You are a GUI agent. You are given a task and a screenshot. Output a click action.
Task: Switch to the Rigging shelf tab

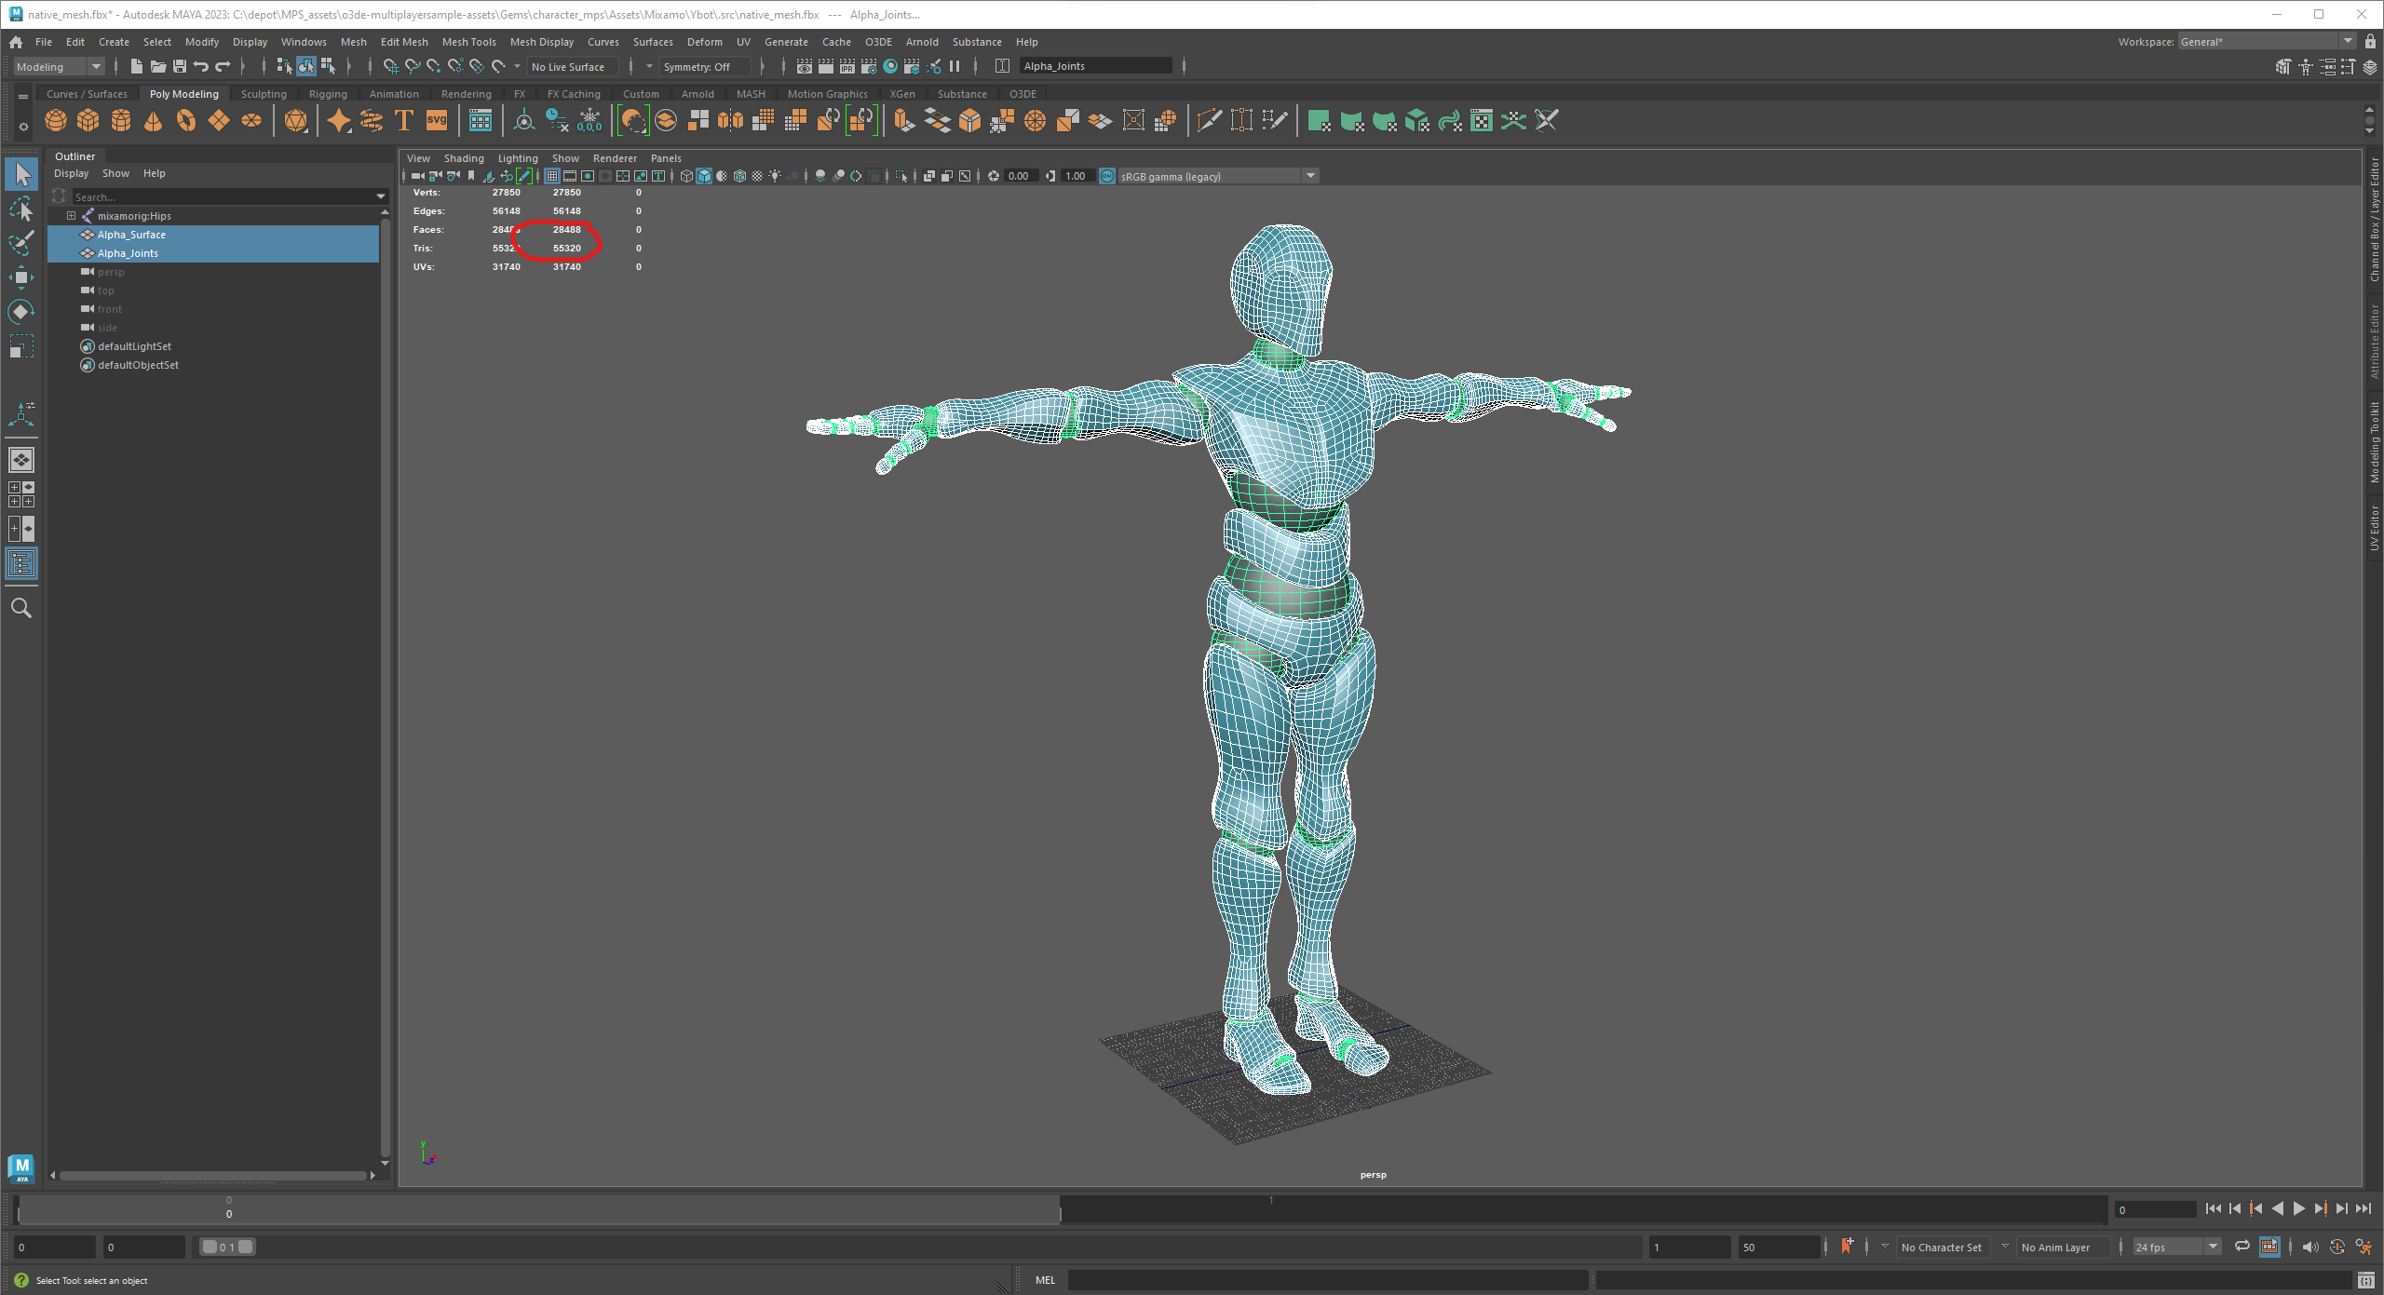tap(328, 94)
